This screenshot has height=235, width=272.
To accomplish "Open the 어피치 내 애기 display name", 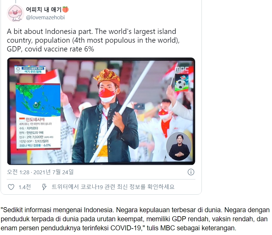I will pyautogui.click(x=44, y=9).
